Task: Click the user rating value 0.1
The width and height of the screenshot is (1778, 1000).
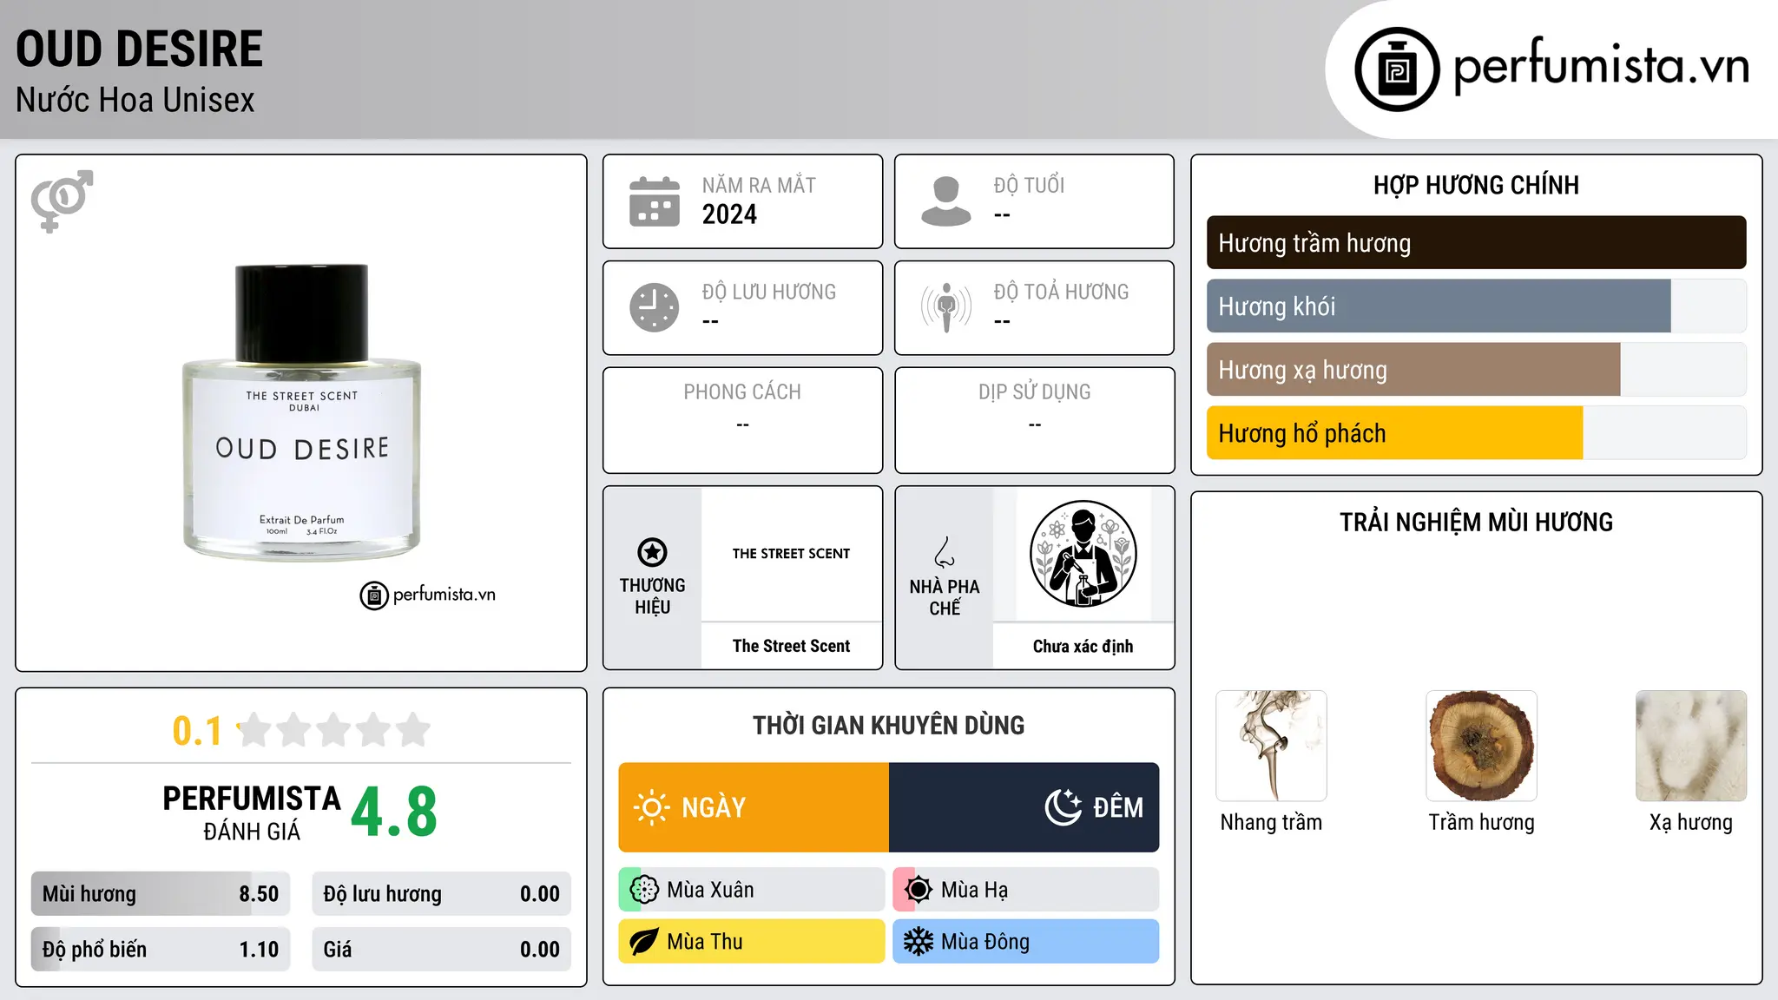Action: (x=197, y=731)
